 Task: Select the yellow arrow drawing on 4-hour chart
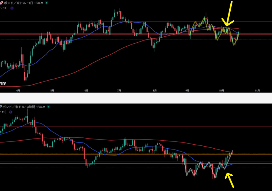[230, 179]
